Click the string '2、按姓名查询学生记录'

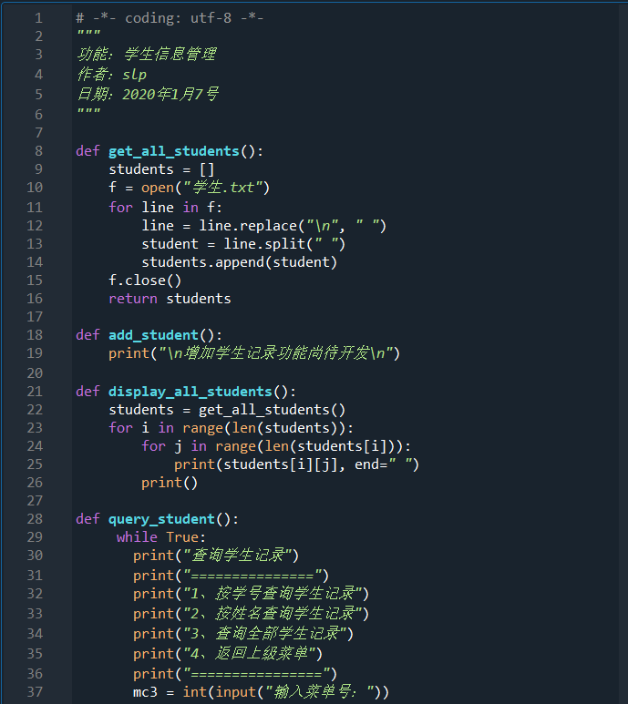click(273, 613)
